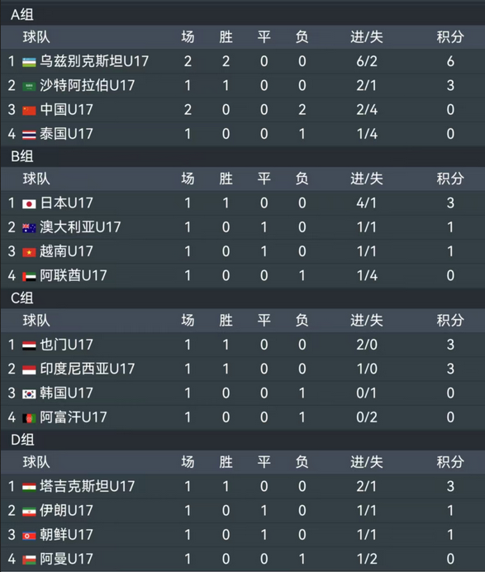Screen dimensions: 485x572
Task: Click the Japan U17 flag icon
Action: (29, 203)
